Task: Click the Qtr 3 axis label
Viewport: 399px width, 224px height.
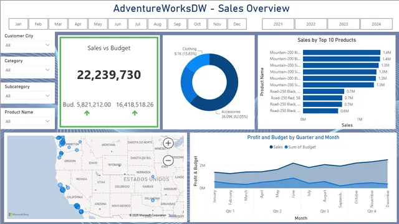Action: click(x=324, y=211)
